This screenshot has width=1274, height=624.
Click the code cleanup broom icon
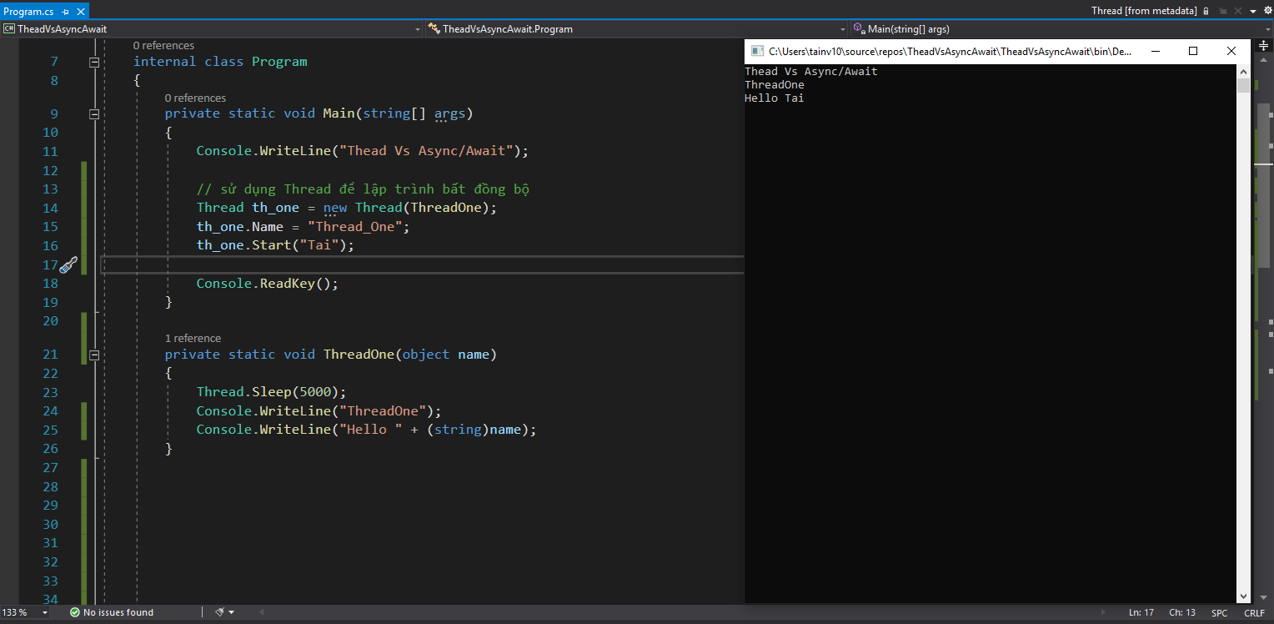coord(220,612)
